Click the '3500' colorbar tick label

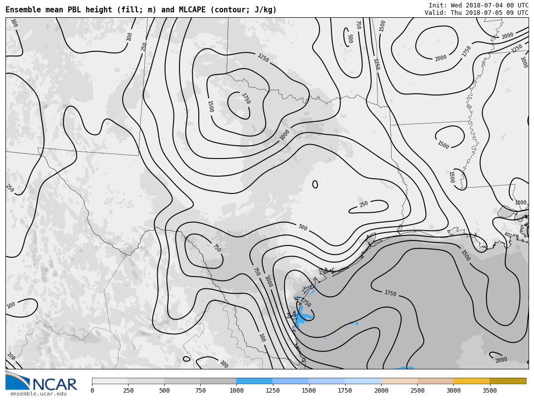489,390
